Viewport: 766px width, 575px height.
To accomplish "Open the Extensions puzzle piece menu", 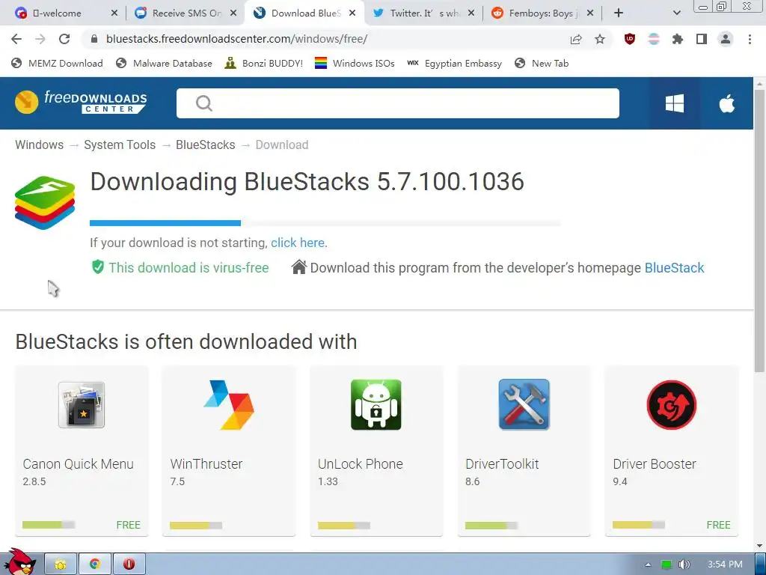I will (678, 39).
